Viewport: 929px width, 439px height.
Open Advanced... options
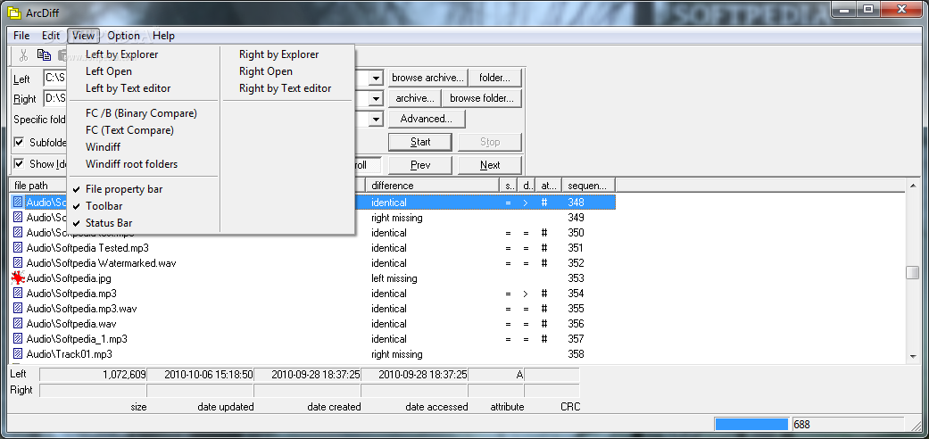tap(426, 119)
